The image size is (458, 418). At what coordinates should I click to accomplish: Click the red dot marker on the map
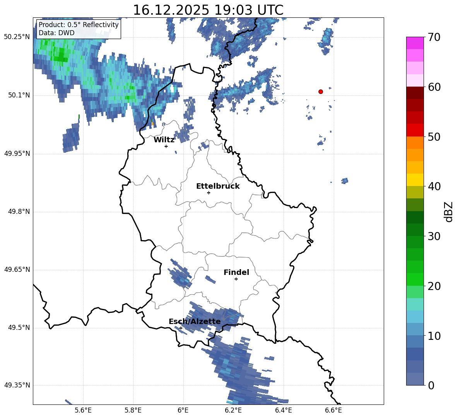click(321, 92)
